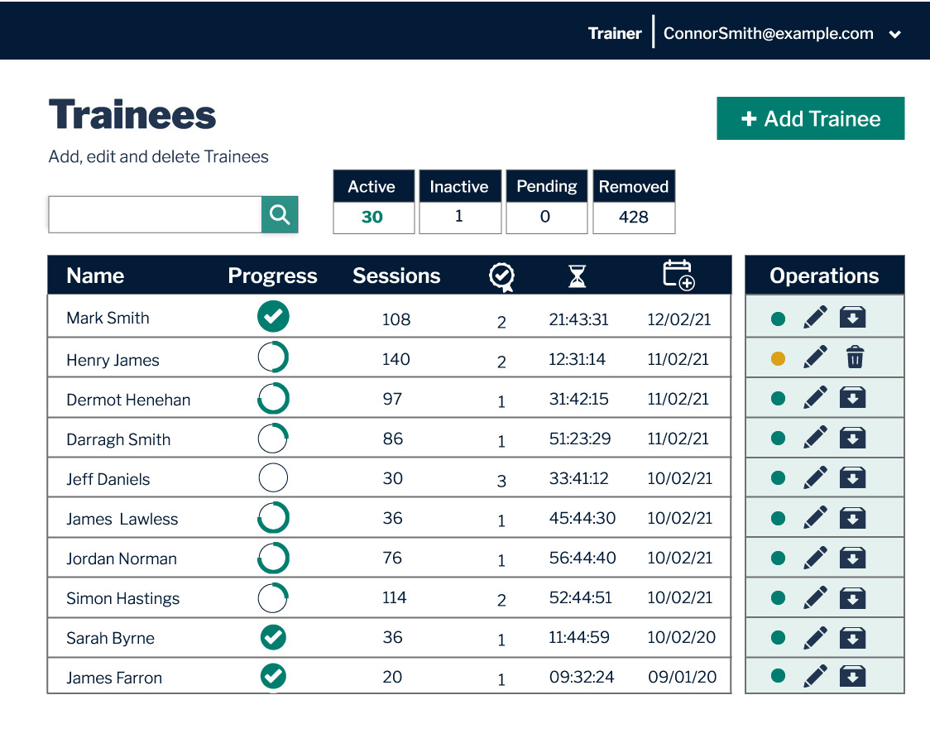The height and width of the screenshot is (743, 930).
Task: Switch to the Removed trainees tab
Action: 634,202
